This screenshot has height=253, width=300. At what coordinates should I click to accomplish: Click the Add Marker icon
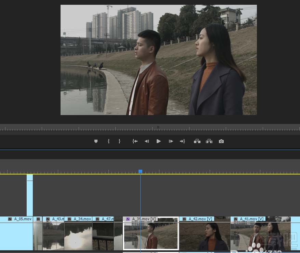[x=96, y=141]
